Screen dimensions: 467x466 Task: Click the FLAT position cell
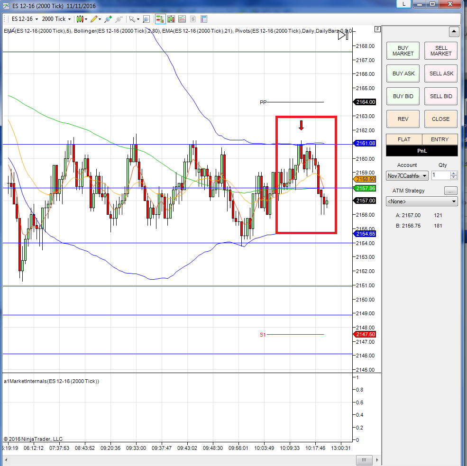(404, 139)
